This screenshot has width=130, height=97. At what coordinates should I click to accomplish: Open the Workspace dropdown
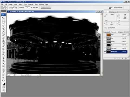point(118,8)
